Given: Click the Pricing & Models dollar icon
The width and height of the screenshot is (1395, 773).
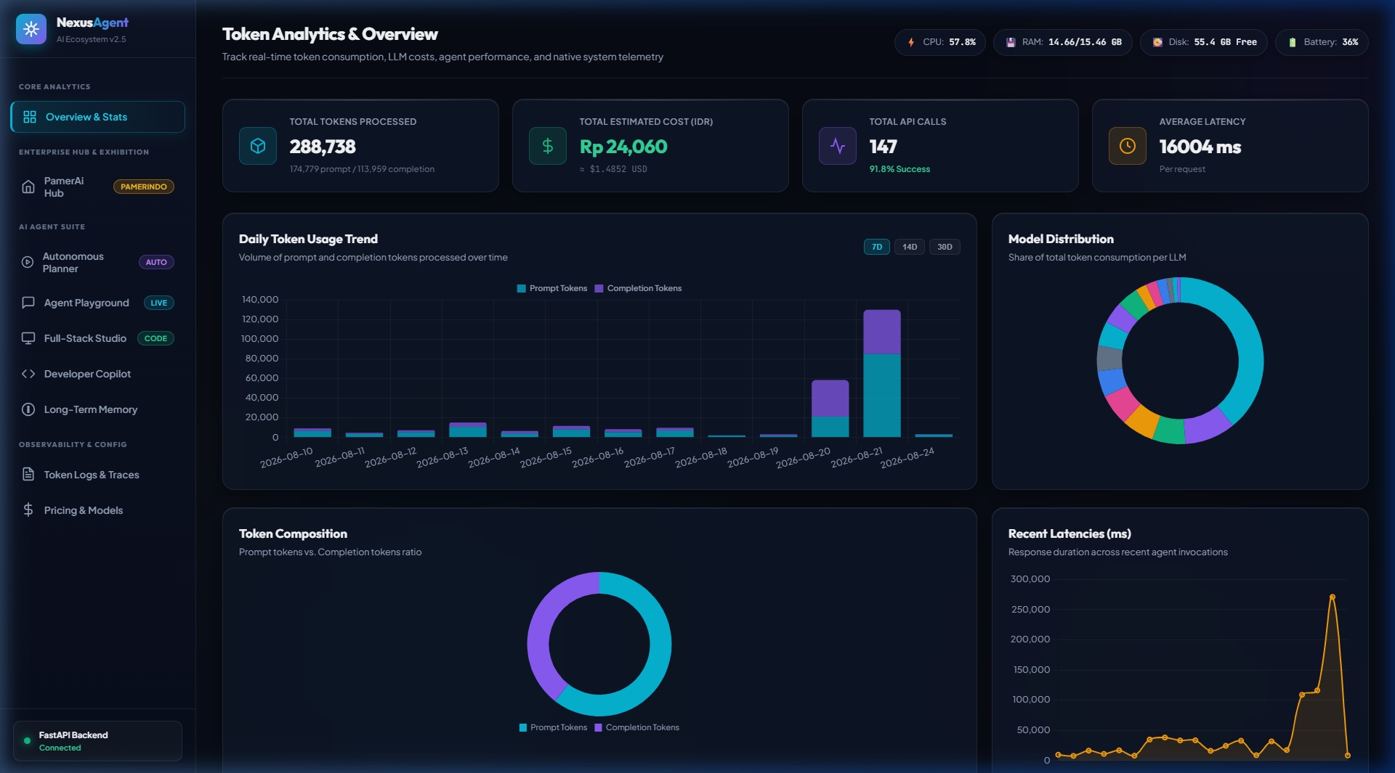Looking at the screenshot, I should (28, 510).
